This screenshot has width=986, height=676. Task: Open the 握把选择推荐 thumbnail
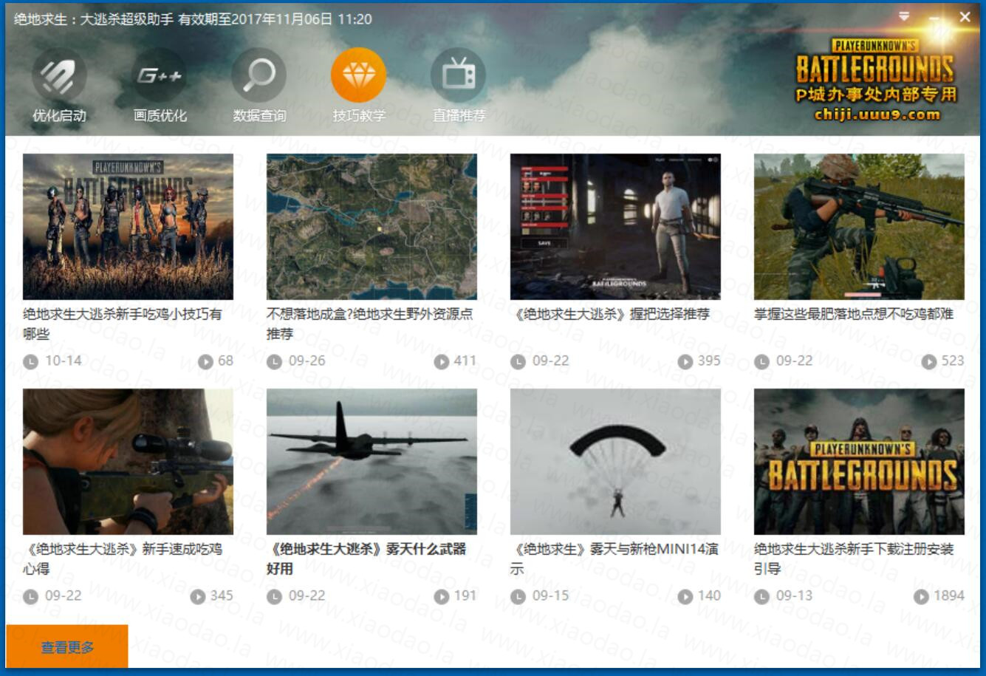[x=615, y=226]
